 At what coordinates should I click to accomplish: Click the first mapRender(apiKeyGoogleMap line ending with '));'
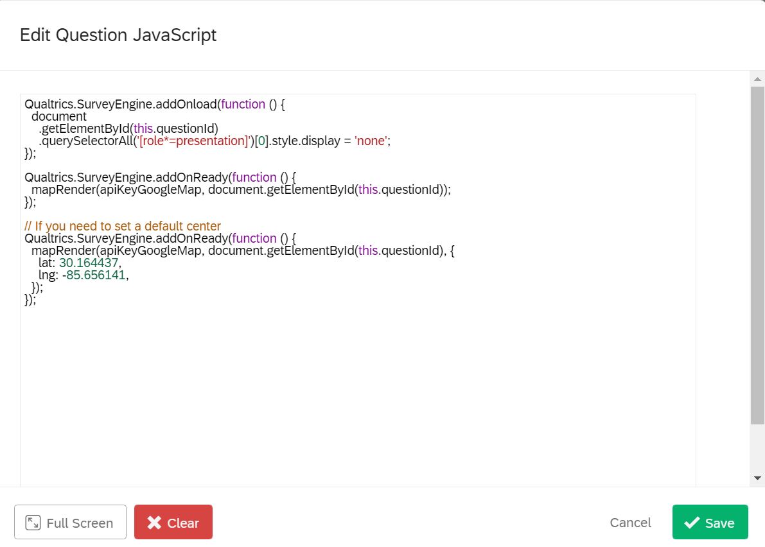(x=241, y=189)
